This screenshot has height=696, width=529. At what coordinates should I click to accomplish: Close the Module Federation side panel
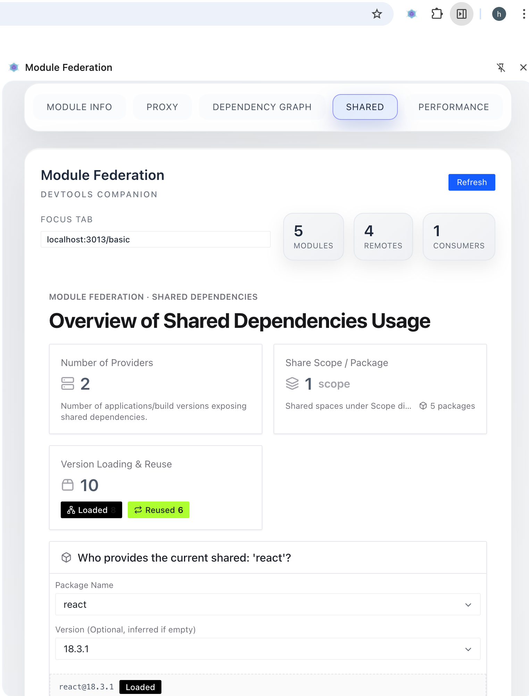pyautogui.click(x=523, y=67)
